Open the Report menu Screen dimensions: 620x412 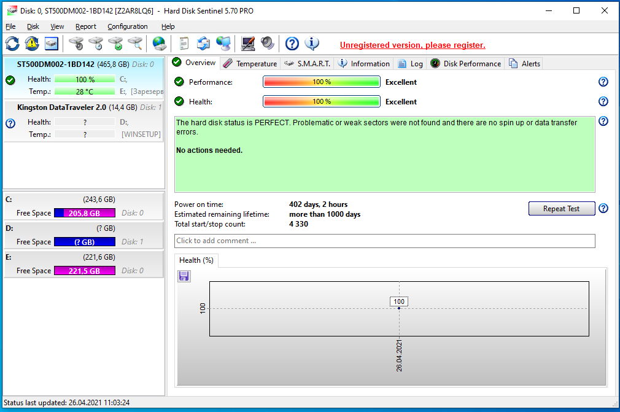[x=85, y=26]
